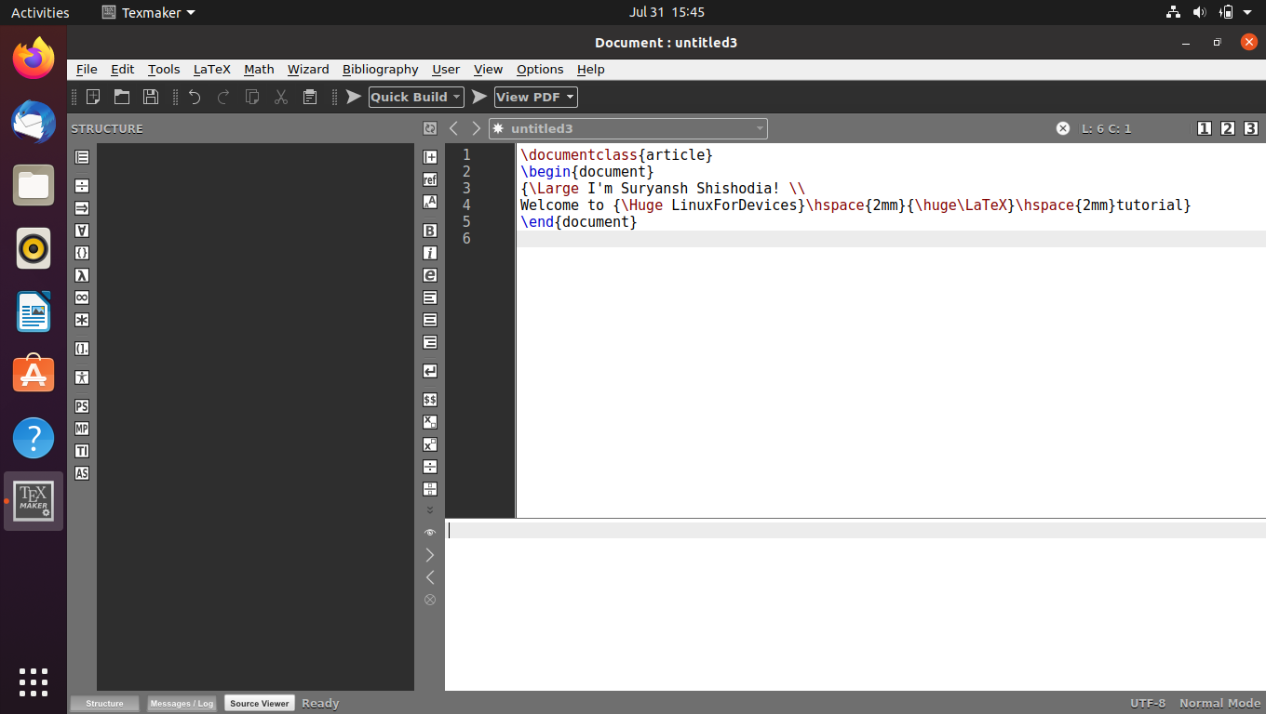1266x714 pixels.
Task: Open the View PDF dropdown
Action: 570,97
